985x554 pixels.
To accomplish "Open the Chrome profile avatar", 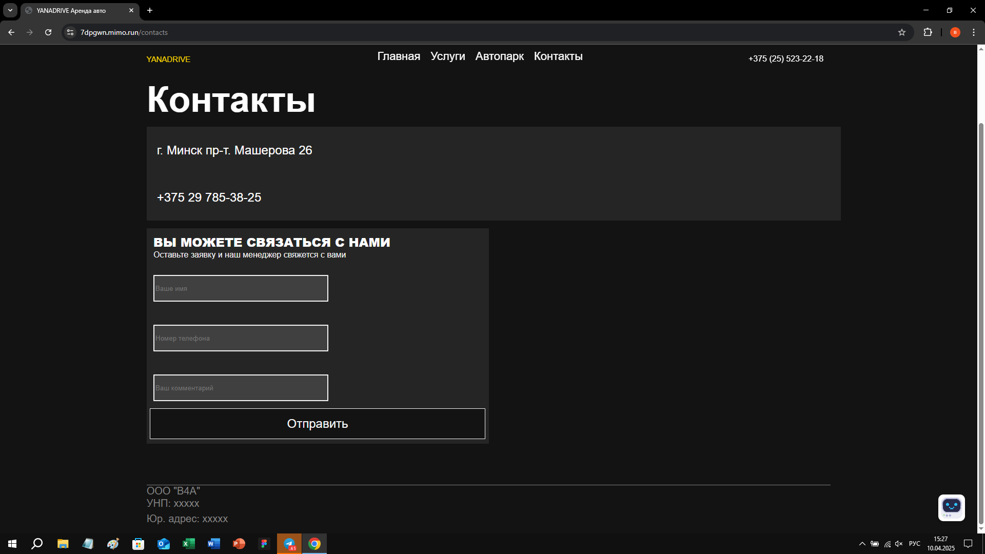I will (x=955, y=32).
